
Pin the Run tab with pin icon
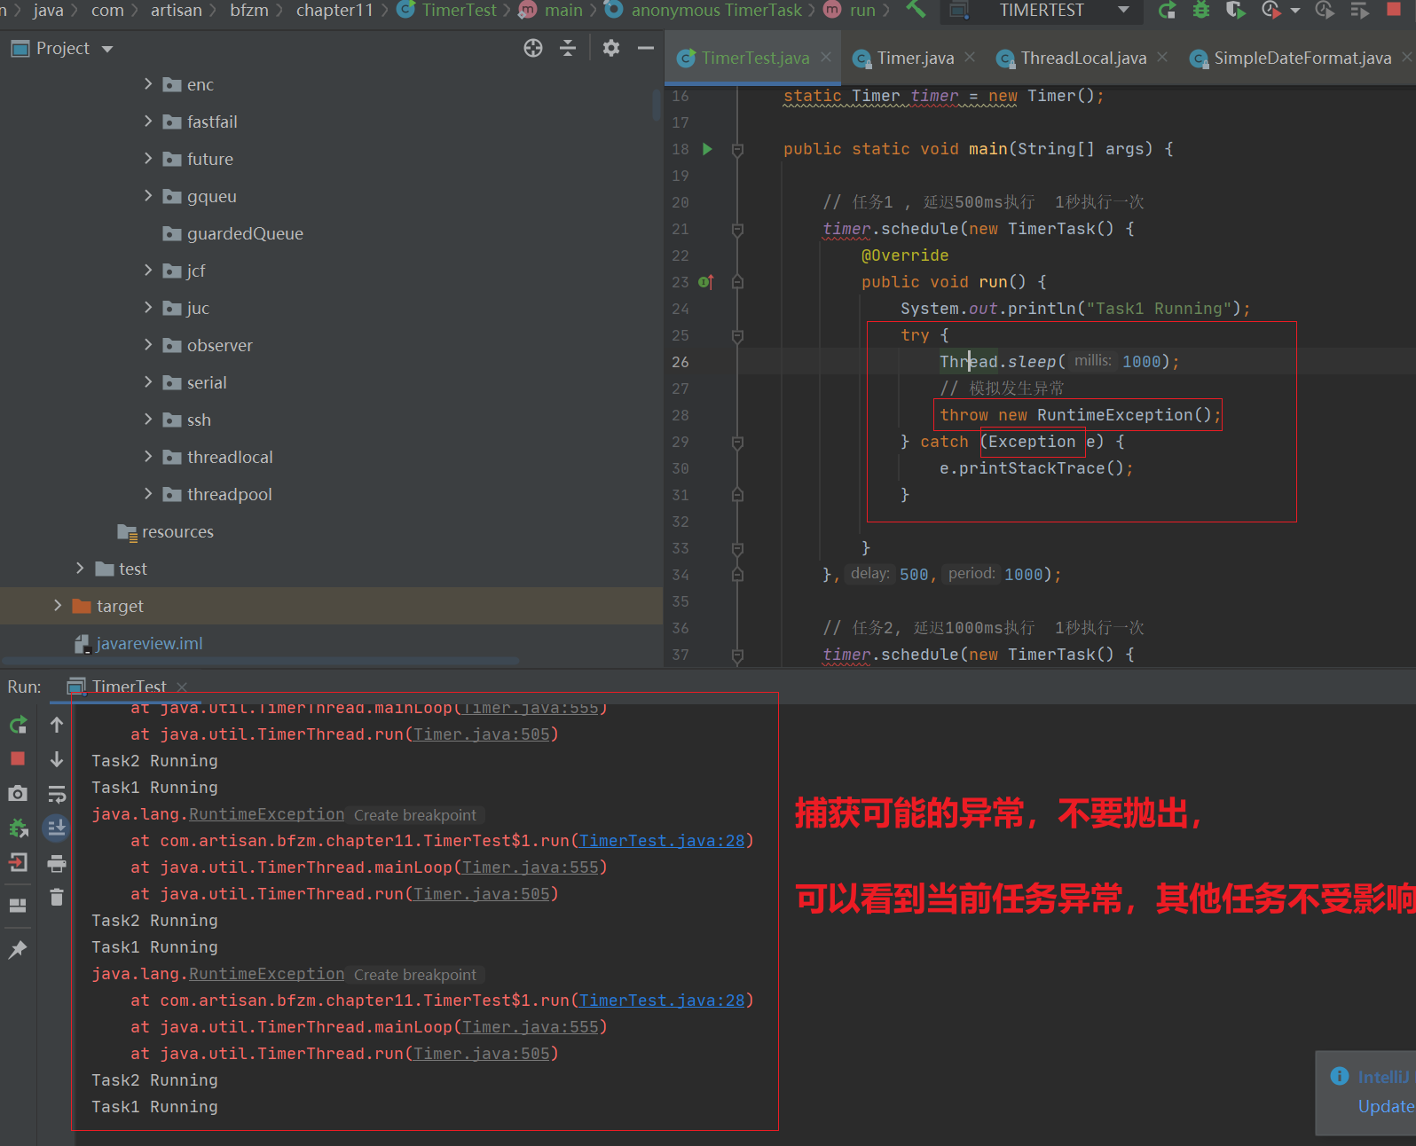click(x=18, y=950)
